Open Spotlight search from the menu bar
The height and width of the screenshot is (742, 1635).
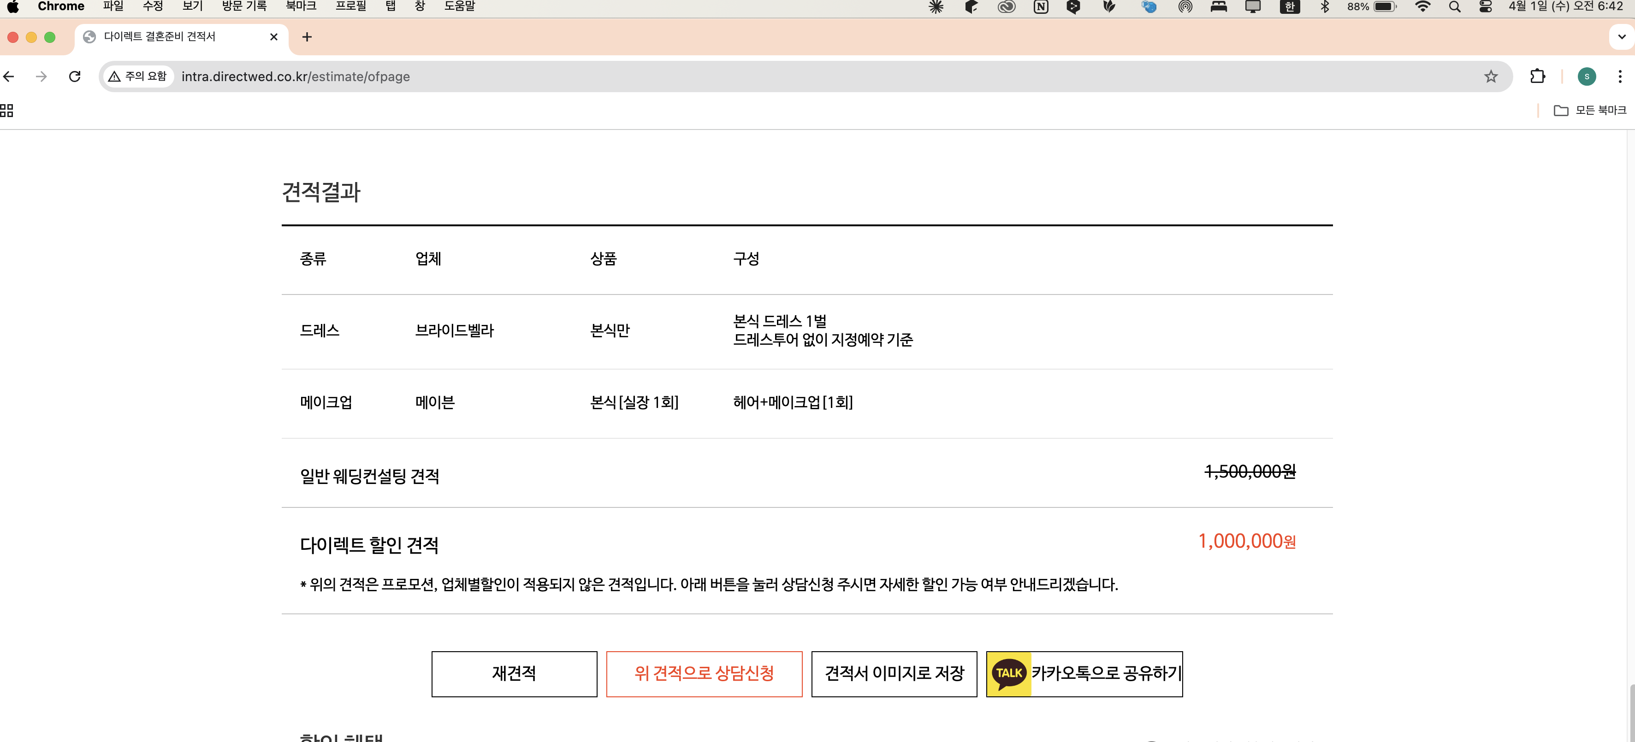click(1454, 7)
